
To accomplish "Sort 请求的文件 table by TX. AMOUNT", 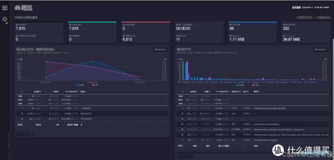I will pos(223,91).
